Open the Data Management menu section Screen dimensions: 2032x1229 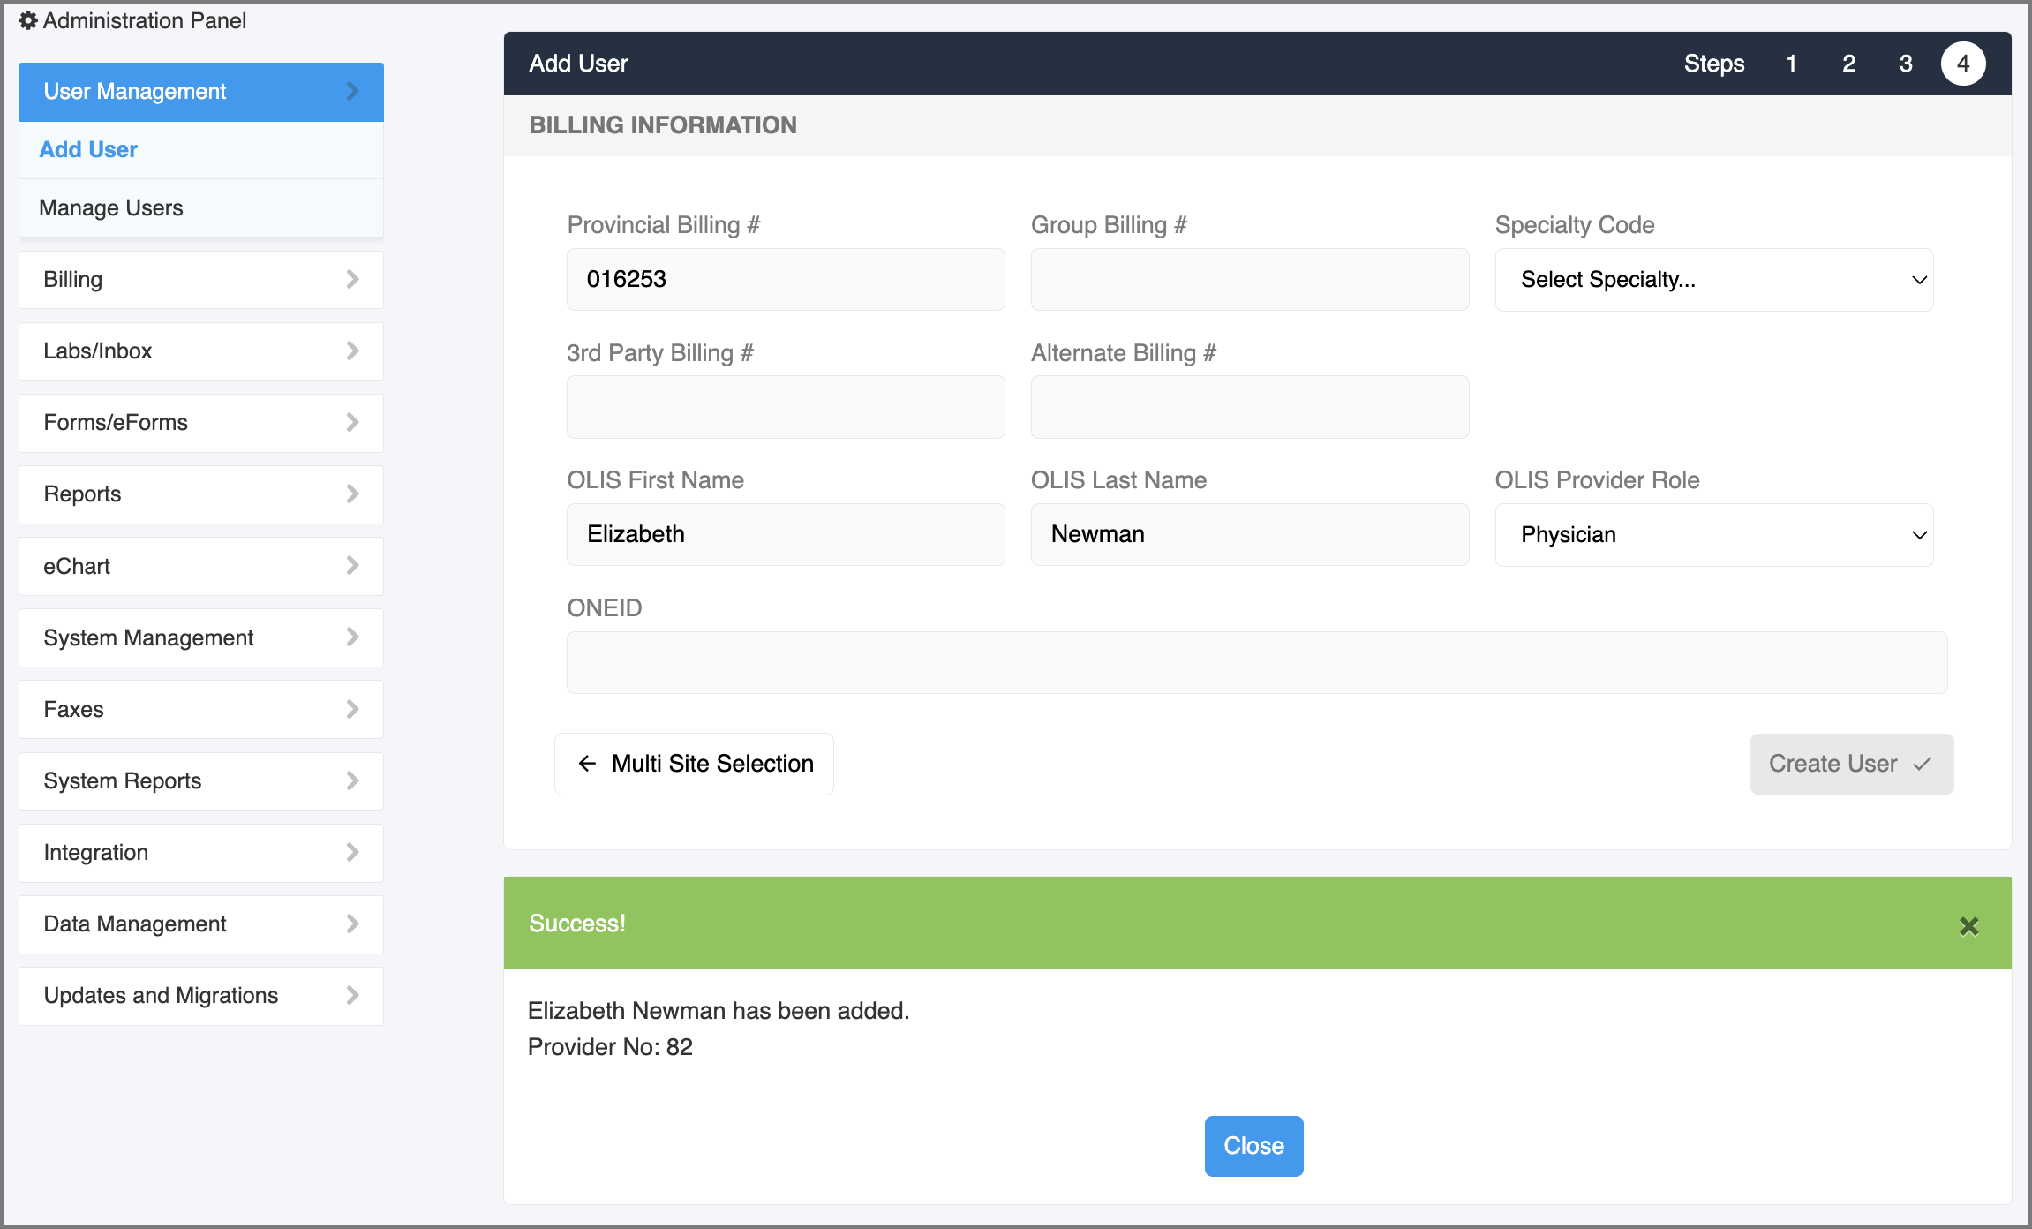point(201,924)
